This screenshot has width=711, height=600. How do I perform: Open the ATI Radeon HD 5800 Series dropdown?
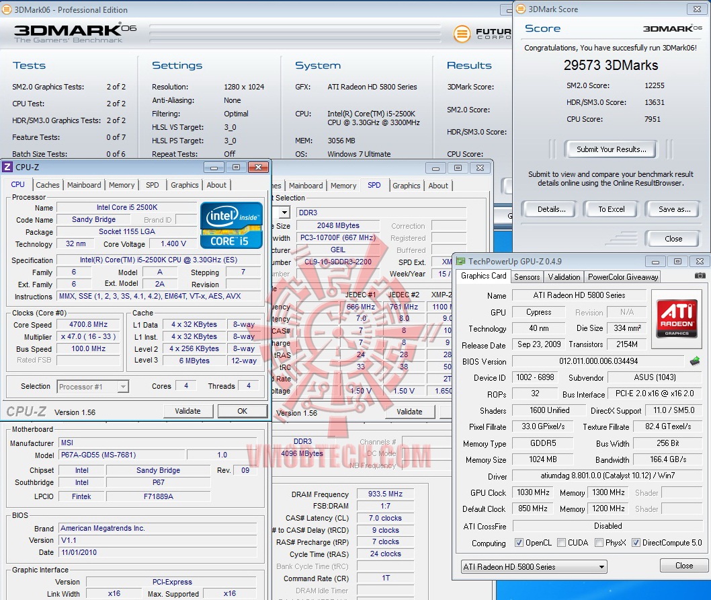pos(534,566)
